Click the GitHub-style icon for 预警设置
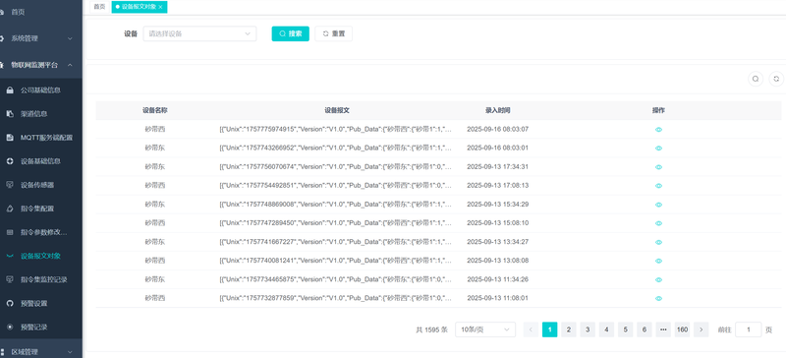The image size is (786, 358). point(10,303)
